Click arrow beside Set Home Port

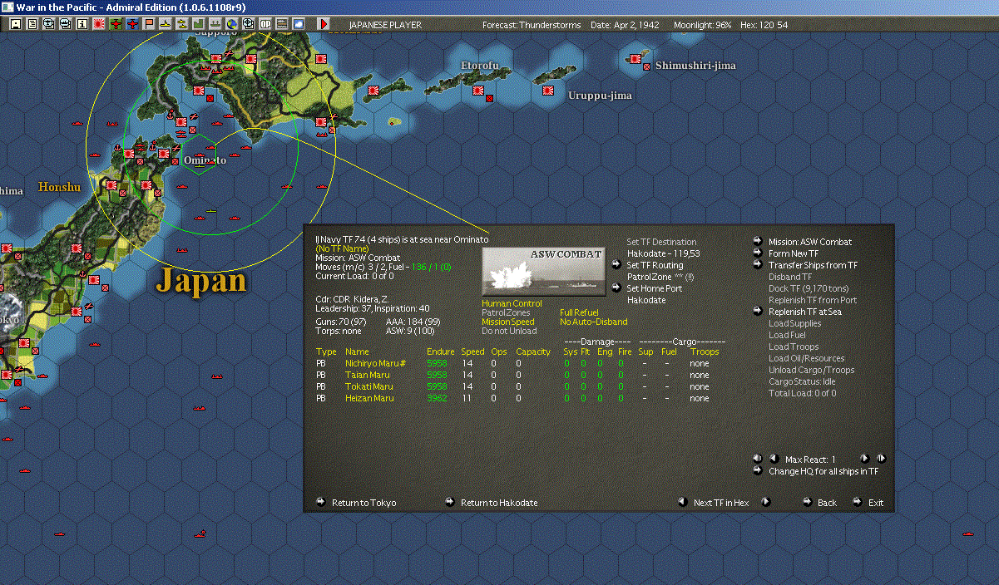point(616,288)
